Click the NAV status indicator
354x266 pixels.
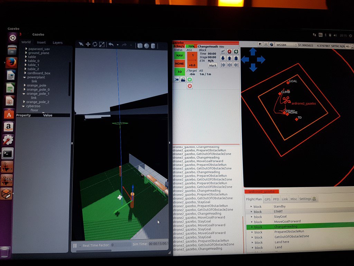[179, 55]
